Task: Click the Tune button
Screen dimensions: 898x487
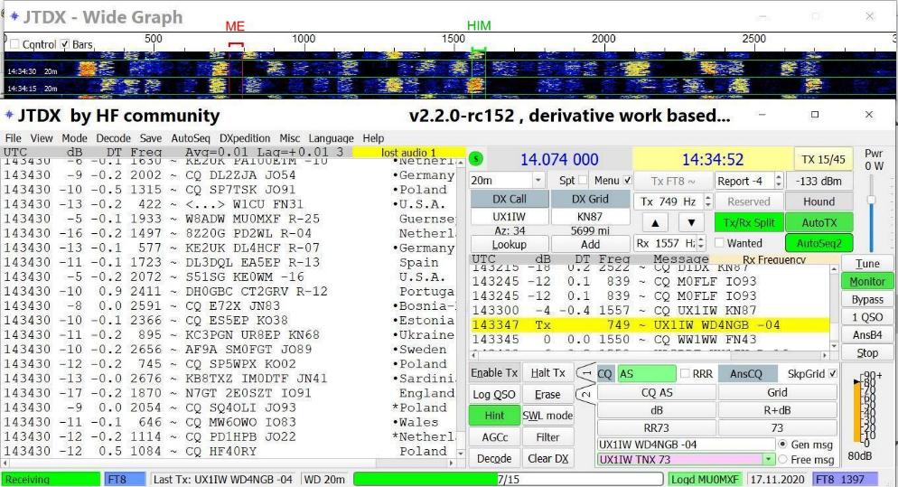Action: pos(867,264)
